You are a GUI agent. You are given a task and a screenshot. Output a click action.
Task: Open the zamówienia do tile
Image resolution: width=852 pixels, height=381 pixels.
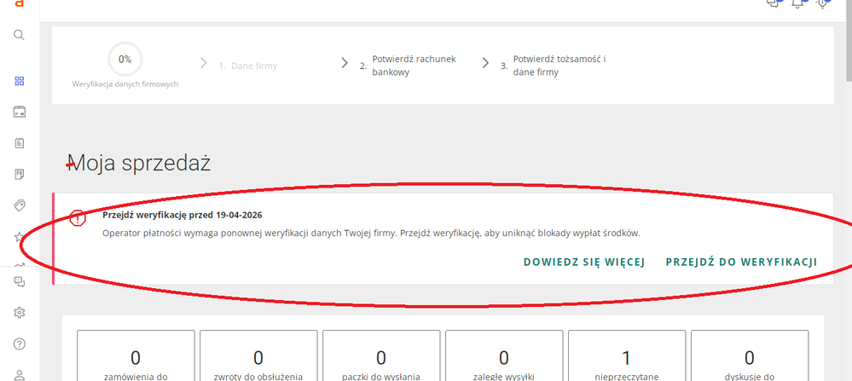coord(135,358)
